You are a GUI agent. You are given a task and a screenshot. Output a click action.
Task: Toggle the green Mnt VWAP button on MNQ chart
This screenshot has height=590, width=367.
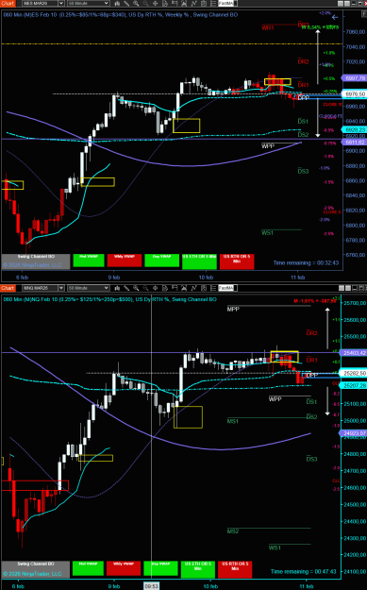coord(88,568)
